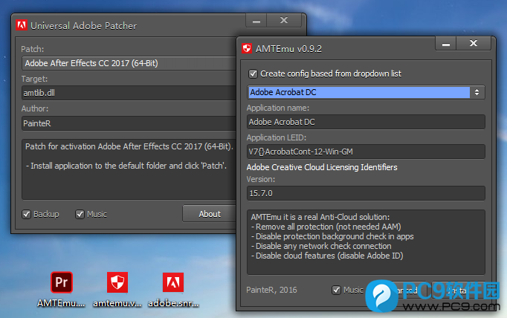
Task: Close the AMTEmu v0.9.2 window
Action: [x=474, y=44]
